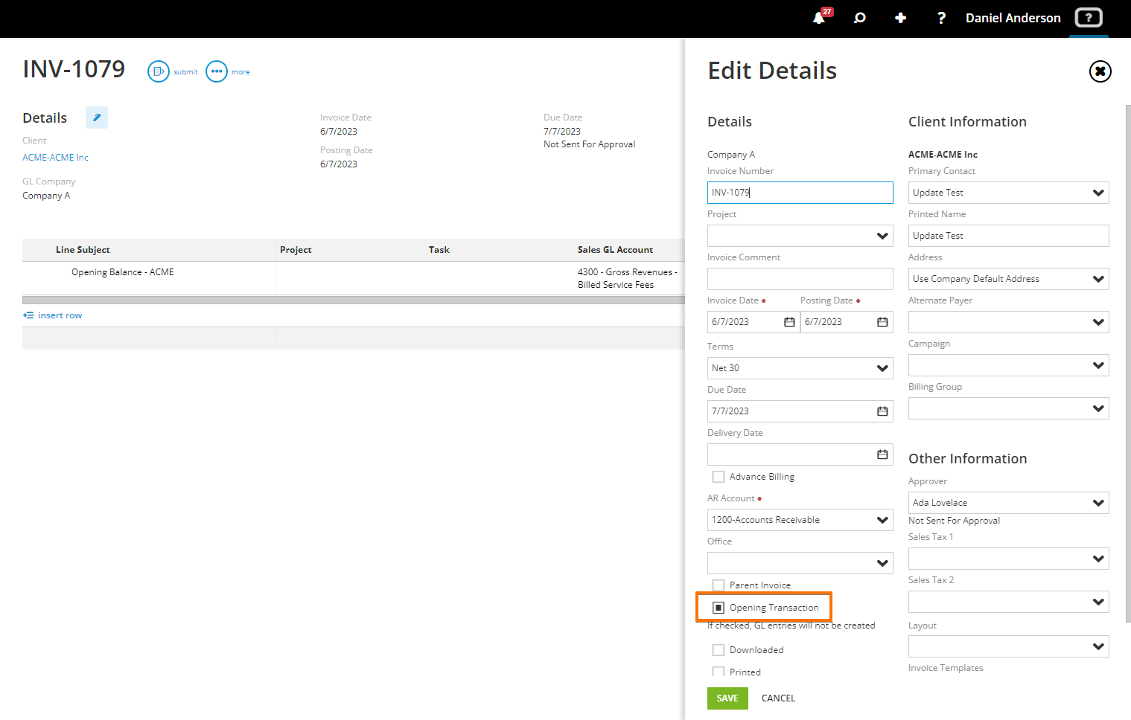This screenshot has width=1131, height=720.
Task: Toggle the Parent Invoice checkbox
Action: click(719, 585)
